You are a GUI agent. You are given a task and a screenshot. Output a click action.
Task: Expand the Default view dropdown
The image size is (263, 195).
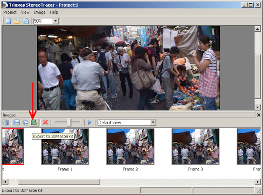153,122
